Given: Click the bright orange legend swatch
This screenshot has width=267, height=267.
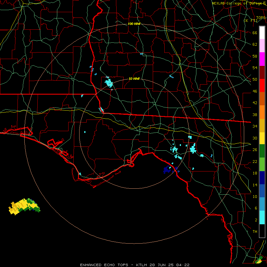Looking at the screenshot, I should tap(262, 112).
